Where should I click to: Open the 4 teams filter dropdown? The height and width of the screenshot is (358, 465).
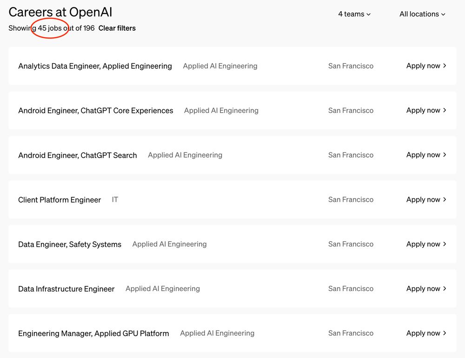click(x=354, y=14)
